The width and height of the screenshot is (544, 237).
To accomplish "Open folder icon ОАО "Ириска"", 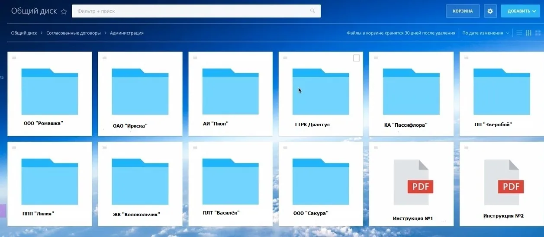I will [140, 91].
